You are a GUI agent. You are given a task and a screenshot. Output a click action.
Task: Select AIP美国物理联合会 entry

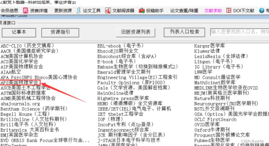pos(22,67)
